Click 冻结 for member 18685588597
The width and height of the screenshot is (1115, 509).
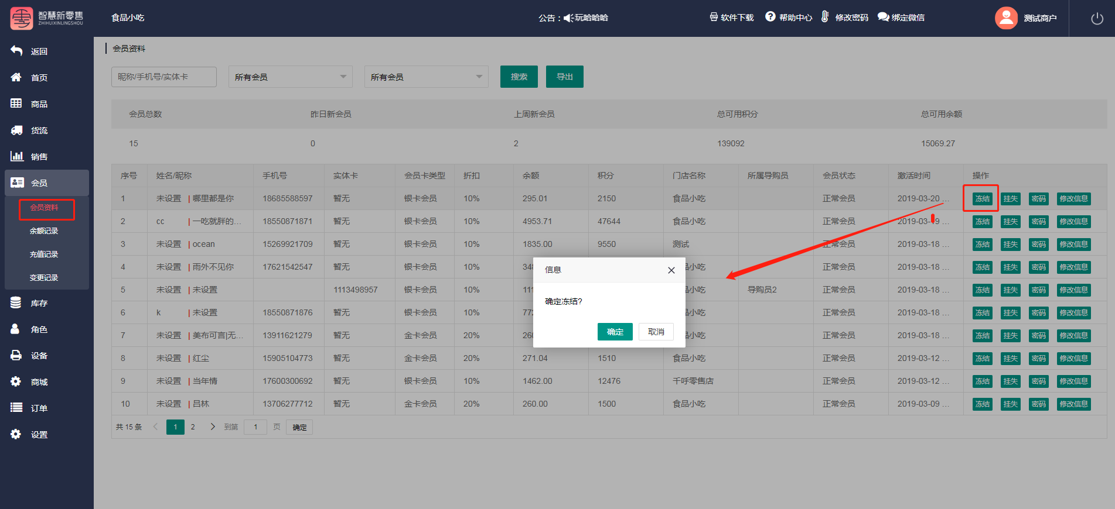[983, 199]
